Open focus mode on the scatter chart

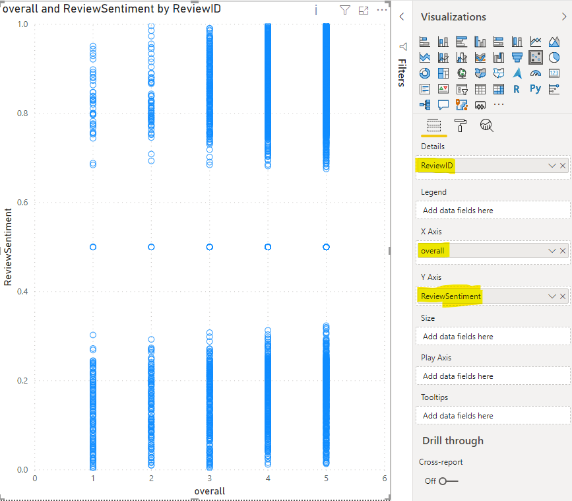[364, 10]
